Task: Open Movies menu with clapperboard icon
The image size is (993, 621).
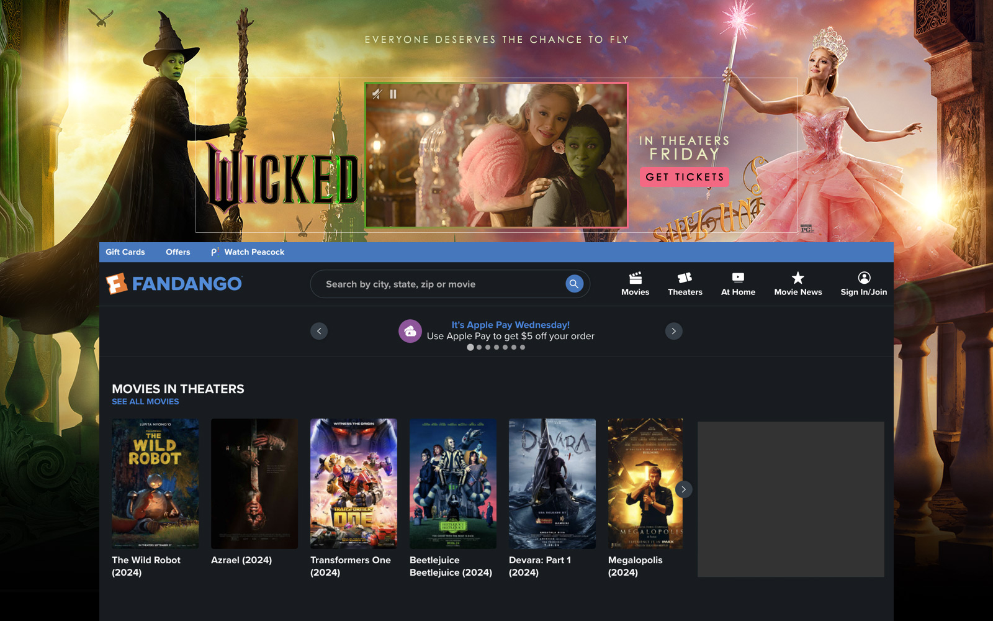Action: [635, 284]
